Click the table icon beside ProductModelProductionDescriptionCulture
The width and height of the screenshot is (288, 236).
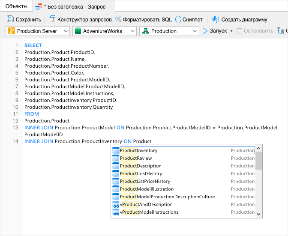click(116, 197)
